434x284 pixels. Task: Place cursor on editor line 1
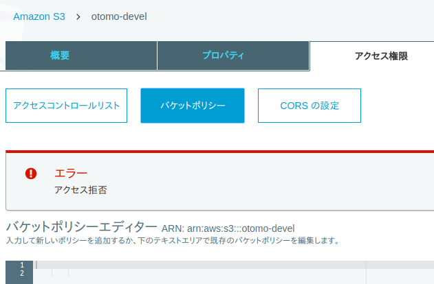click(234, 265)
